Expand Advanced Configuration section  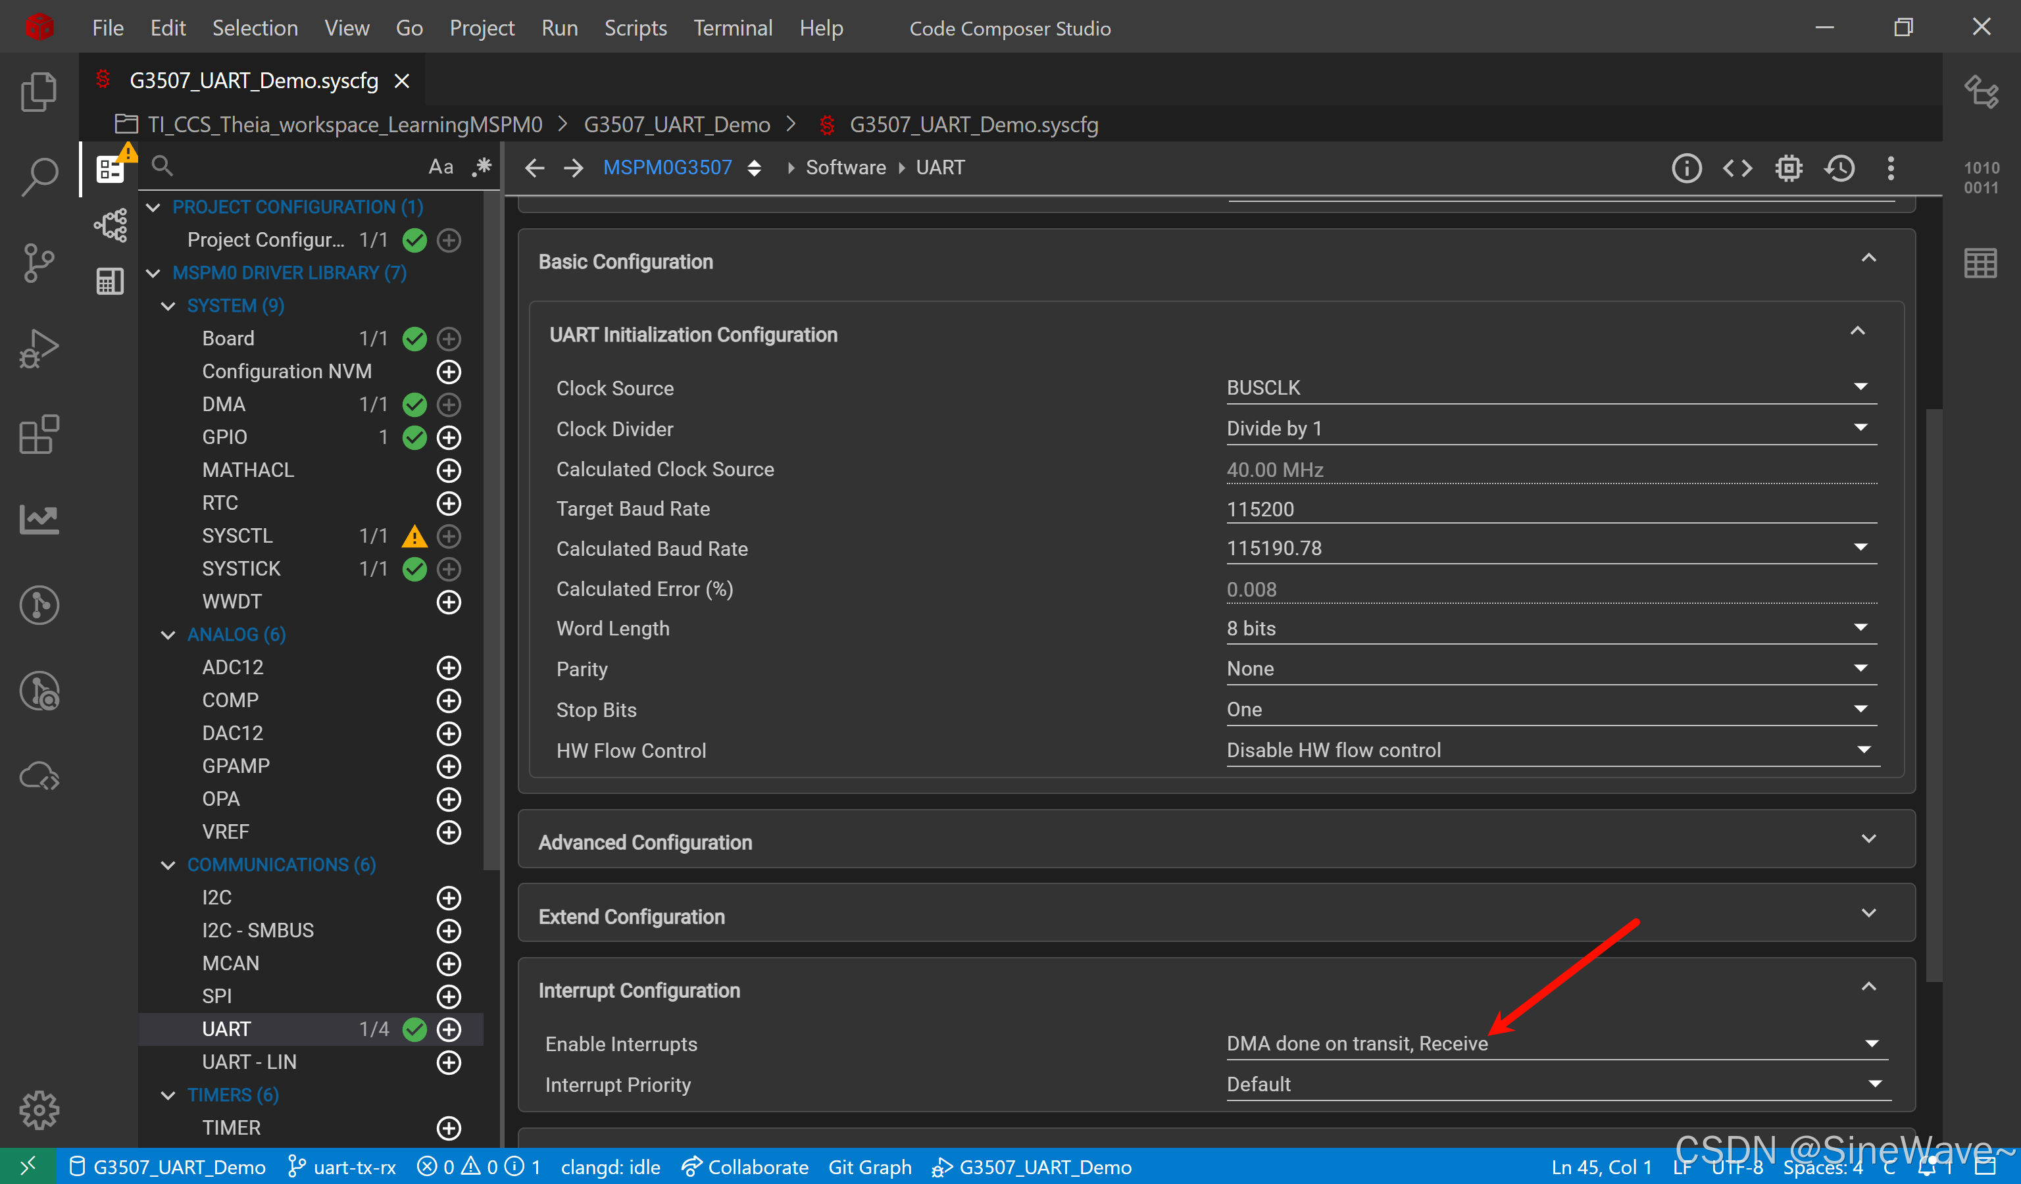[x=1868, y=839]
